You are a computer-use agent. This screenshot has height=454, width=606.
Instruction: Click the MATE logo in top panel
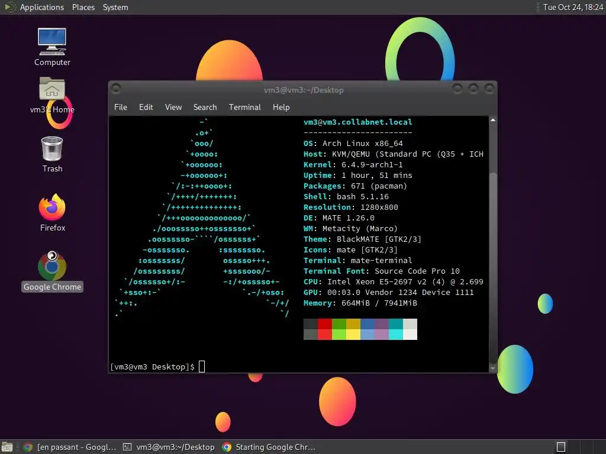point(9,7)
